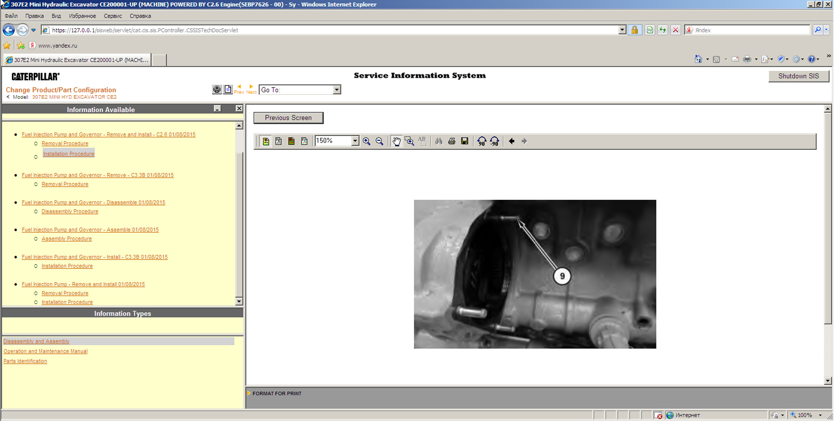Select the zoom-to-rectangle tool

pyautogui.click(x=409, y=141)
